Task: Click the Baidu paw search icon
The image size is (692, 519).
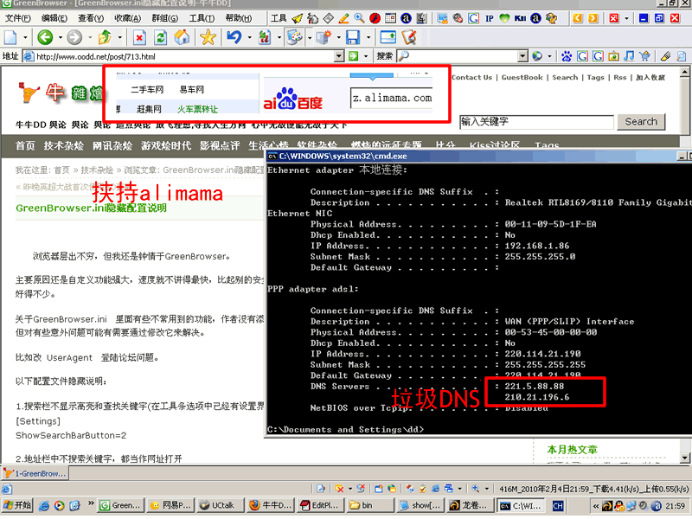Action: (567, 56)
